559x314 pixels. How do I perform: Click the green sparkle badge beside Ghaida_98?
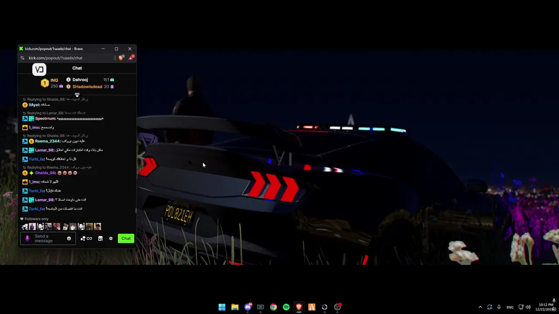31,173
